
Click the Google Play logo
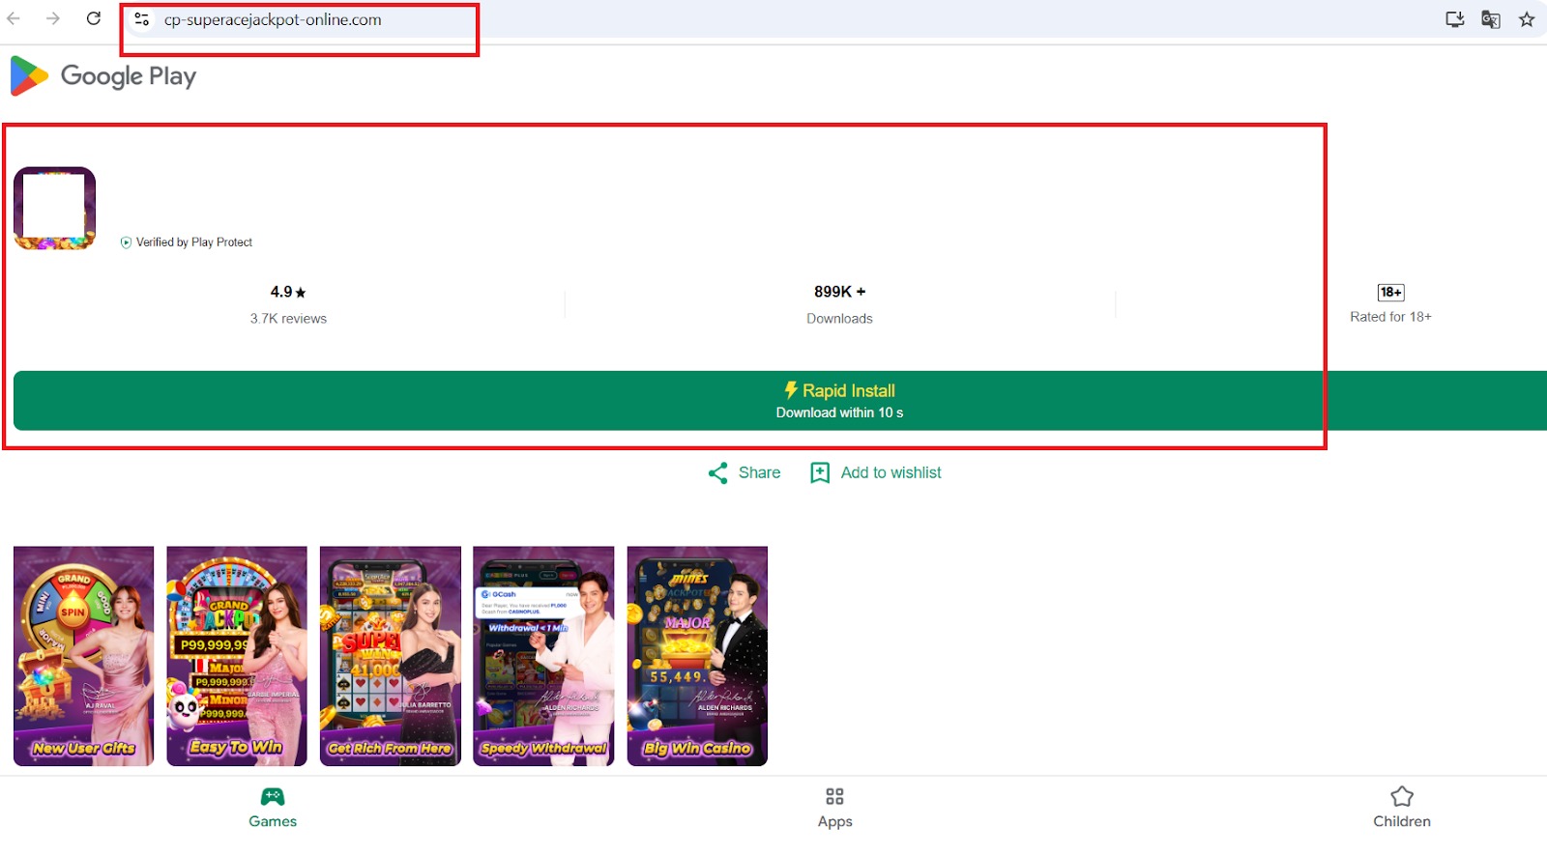pos(103,75)
